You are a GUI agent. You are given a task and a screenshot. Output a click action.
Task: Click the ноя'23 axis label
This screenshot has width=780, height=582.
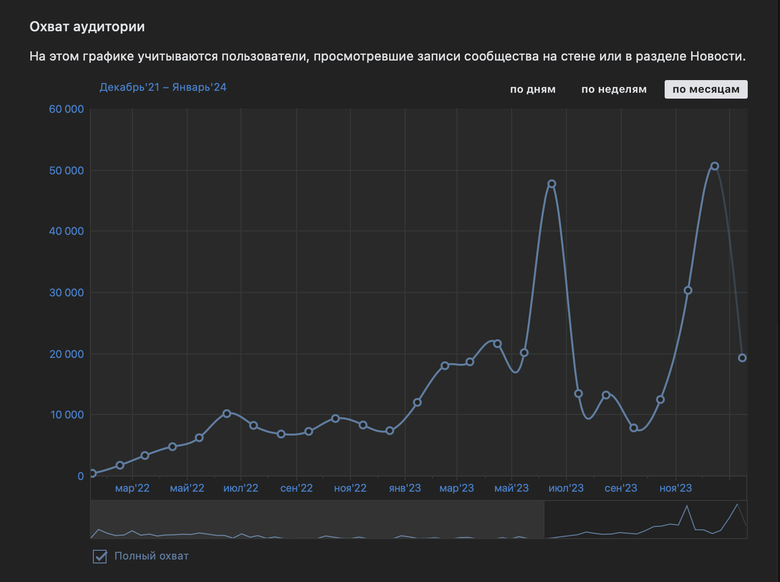(x=676, y=488)
